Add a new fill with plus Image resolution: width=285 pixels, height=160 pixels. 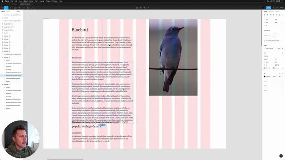click(283, 73)
